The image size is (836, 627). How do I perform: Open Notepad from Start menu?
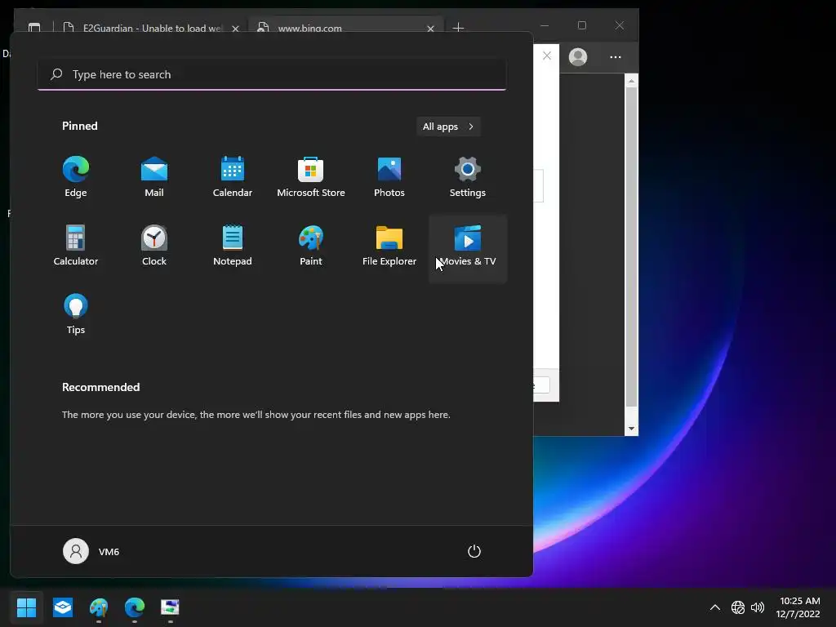point(233,247)
